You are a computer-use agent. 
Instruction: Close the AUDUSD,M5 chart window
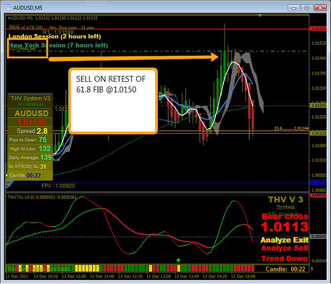[x=320, y=8]
